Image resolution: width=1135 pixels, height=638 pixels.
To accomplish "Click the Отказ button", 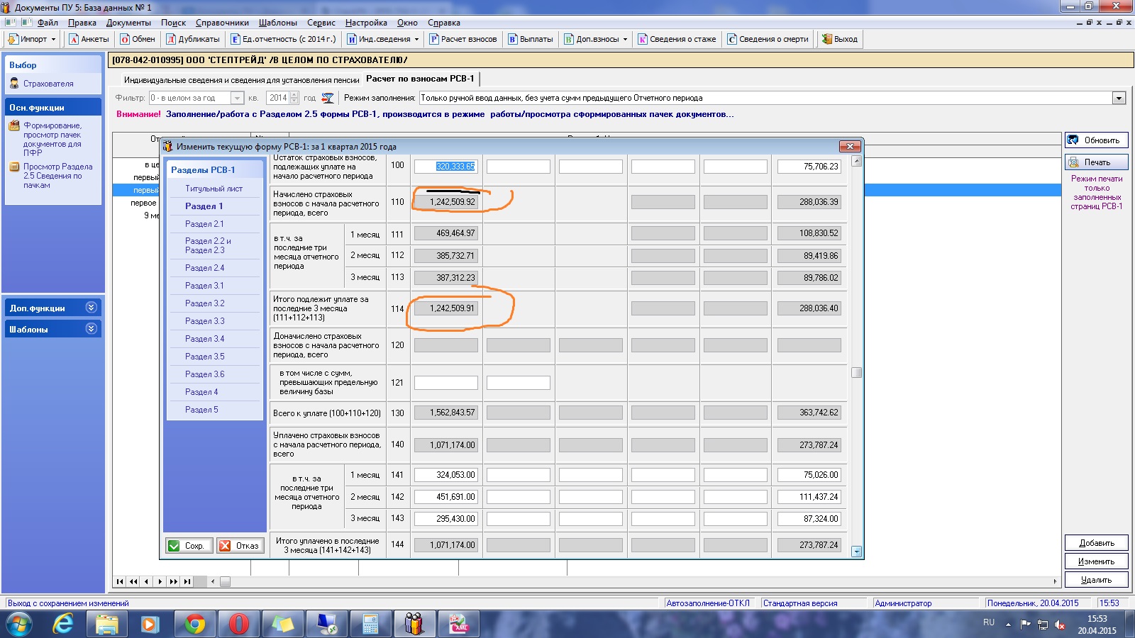I will [x=240, y=546].
